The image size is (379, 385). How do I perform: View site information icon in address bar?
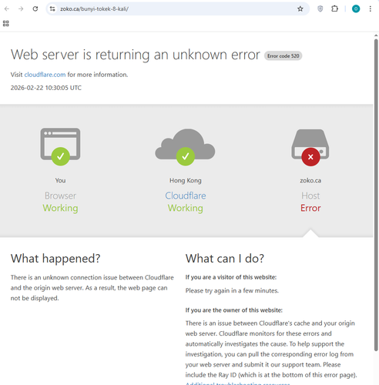pyautogui.click(x=52, y=8)
